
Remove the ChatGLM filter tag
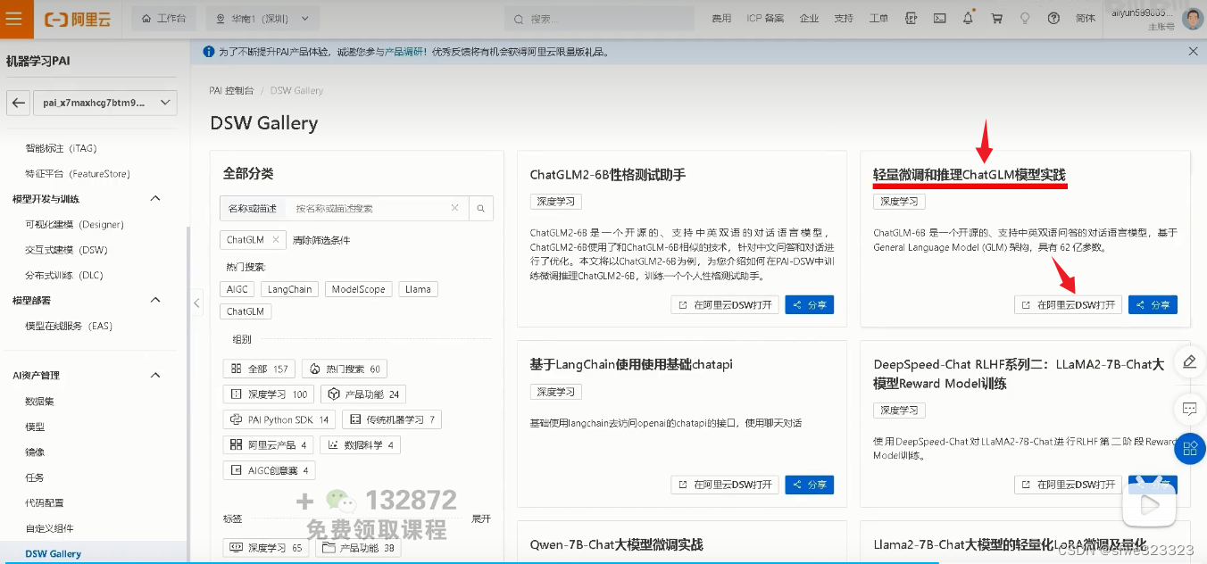click(276, 239)
